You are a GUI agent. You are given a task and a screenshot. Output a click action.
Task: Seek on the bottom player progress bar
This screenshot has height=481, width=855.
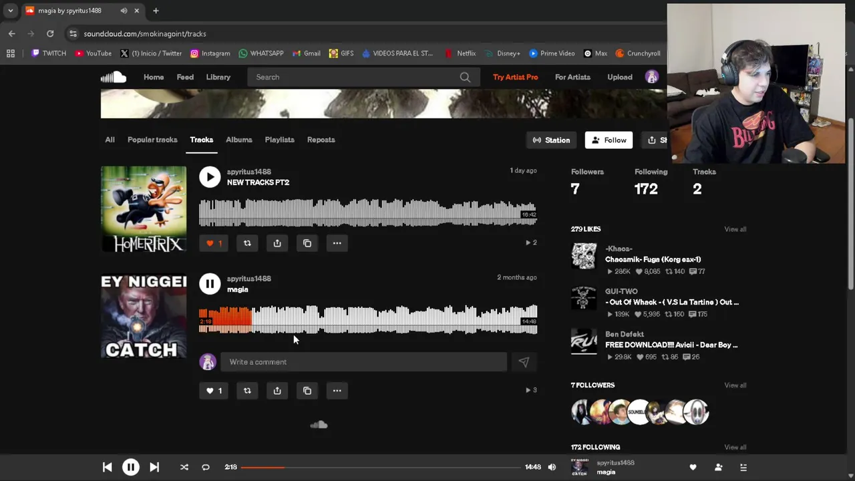(381, 468)
